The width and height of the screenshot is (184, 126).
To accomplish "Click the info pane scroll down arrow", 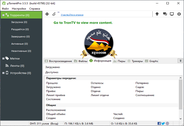I will [181, 119].
